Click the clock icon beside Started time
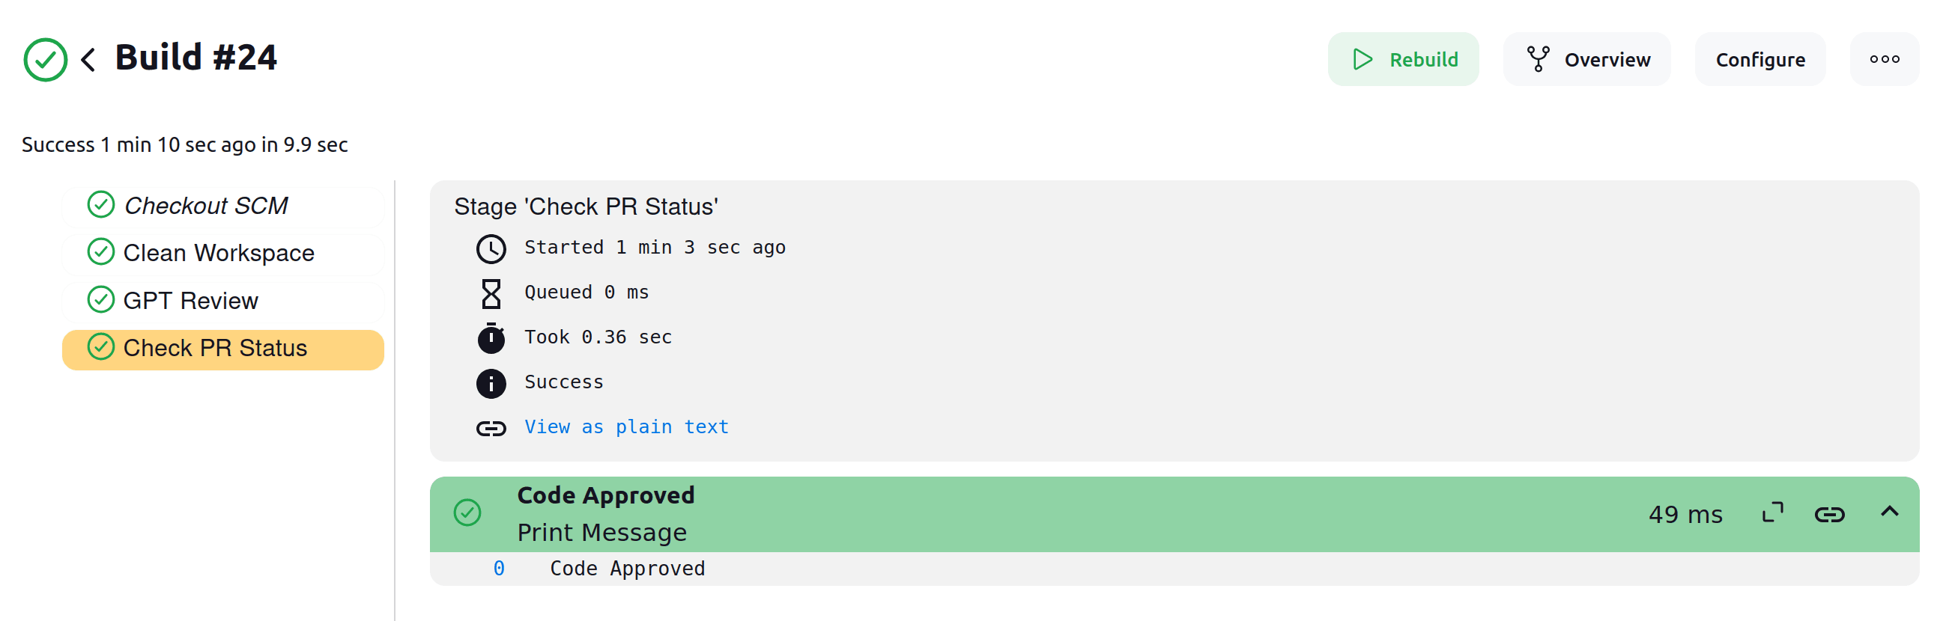This screenshot has width=1949, height=621. pyautogui.click(x=491, y=249)
